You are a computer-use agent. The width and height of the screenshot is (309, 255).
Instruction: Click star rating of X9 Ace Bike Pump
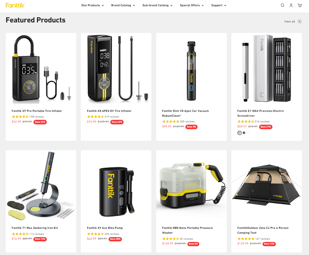pyautogui.click(x=95, y=234)
